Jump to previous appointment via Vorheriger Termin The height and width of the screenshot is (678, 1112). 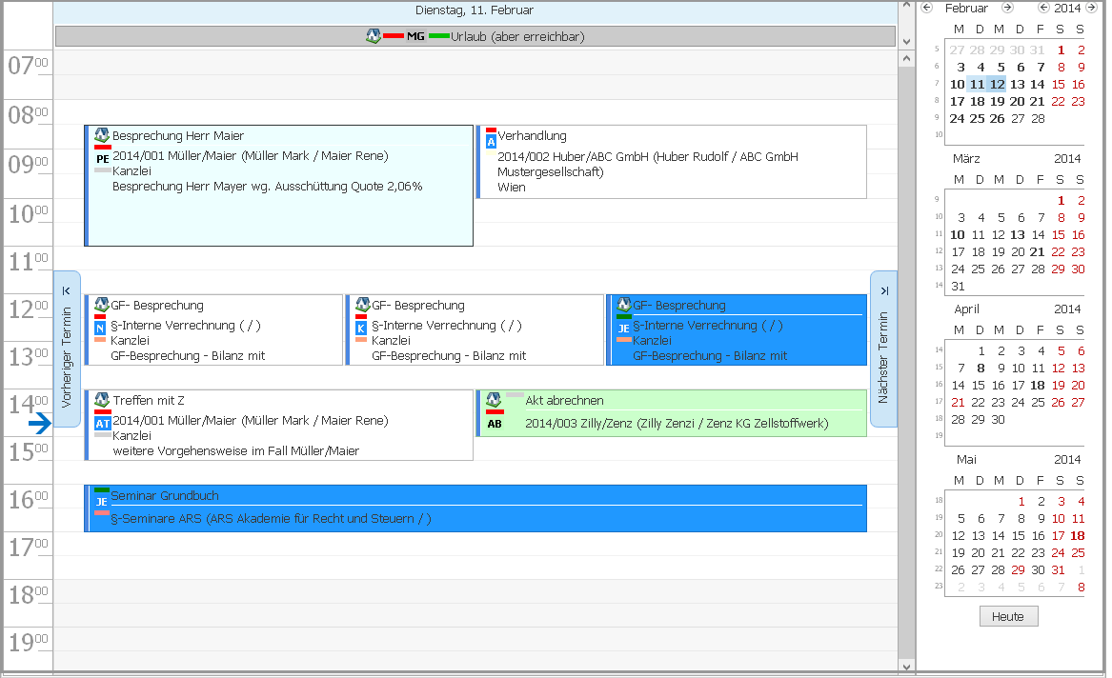(x=67, y=349)
